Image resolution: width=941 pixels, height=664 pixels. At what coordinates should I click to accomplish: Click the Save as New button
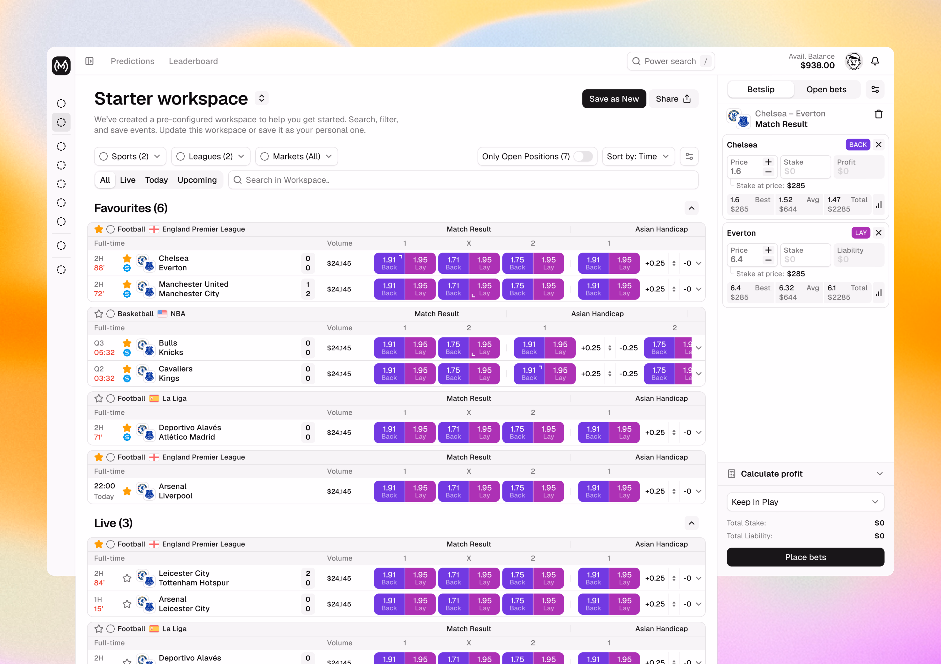[614, 99]
